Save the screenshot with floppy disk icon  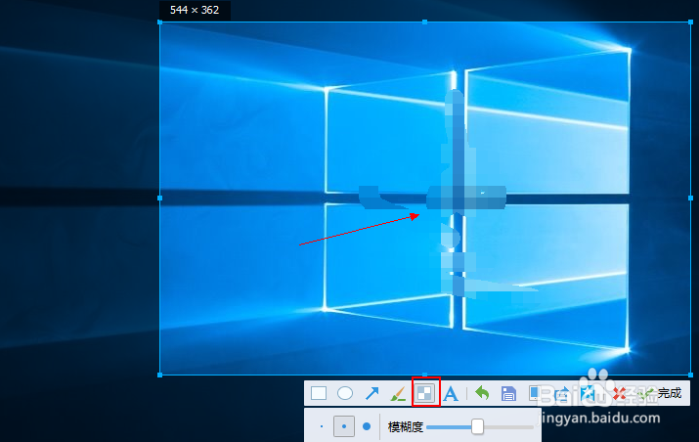pos(508,393)
